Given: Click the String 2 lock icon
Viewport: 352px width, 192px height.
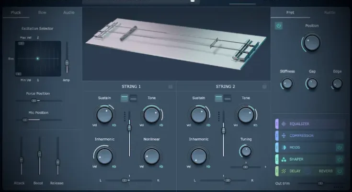Looking at the screenshot, I should click(x=264, y=87).
